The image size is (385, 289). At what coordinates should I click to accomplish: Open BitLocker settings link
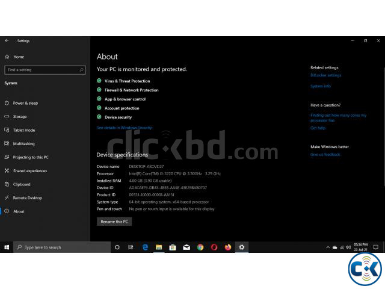(x=326, y=75)
